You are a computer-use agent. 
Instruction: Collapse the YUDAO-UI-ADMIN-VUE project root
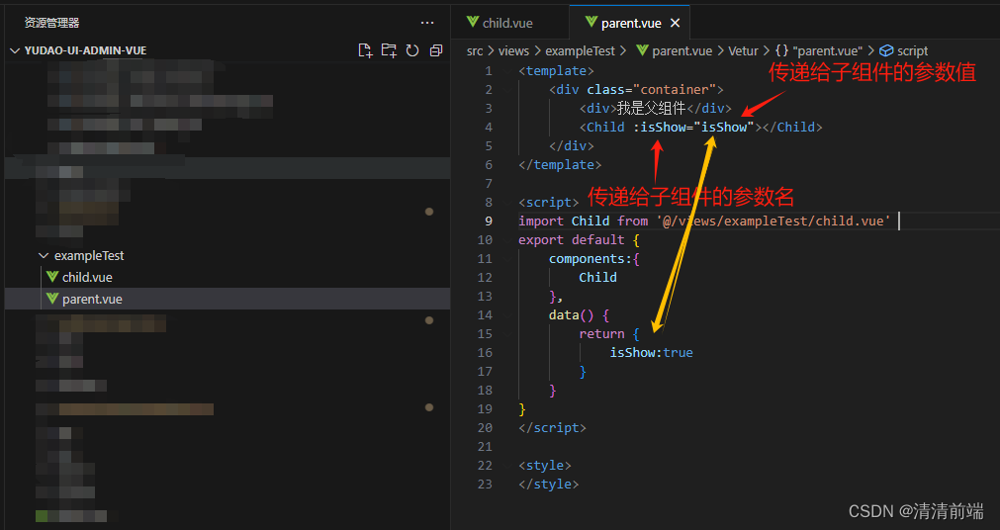[15, 50]
